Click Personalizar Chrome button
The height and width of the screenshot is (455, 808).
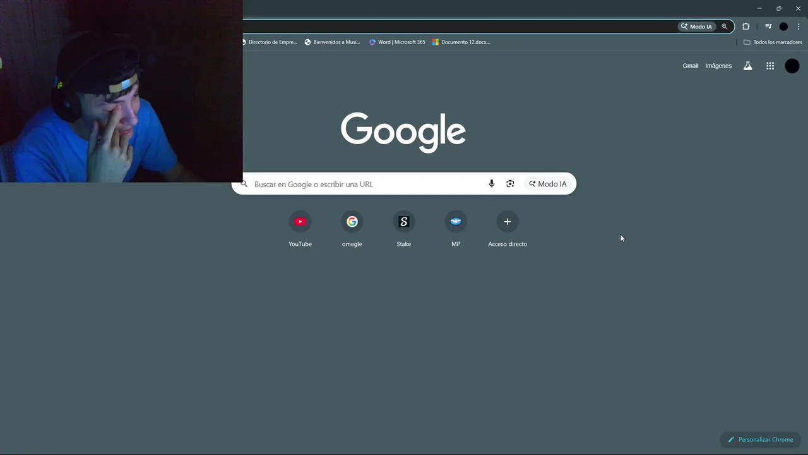[x=761, y=439]
